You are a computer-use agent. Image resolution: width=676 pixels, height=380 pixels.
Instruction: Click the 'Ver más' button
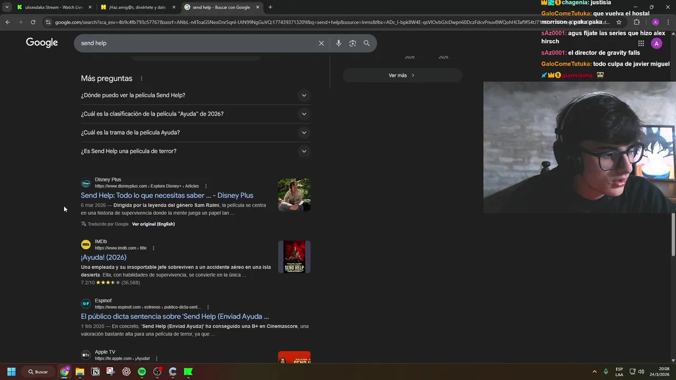click(x=402, y=75)
